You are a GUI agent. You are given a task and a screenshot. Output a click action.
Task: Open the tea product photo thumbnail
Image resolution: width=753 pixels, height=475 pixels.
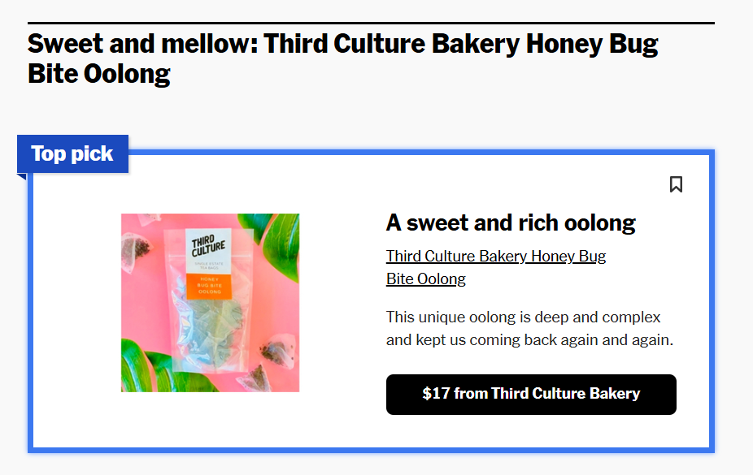[x=210, y=303]
